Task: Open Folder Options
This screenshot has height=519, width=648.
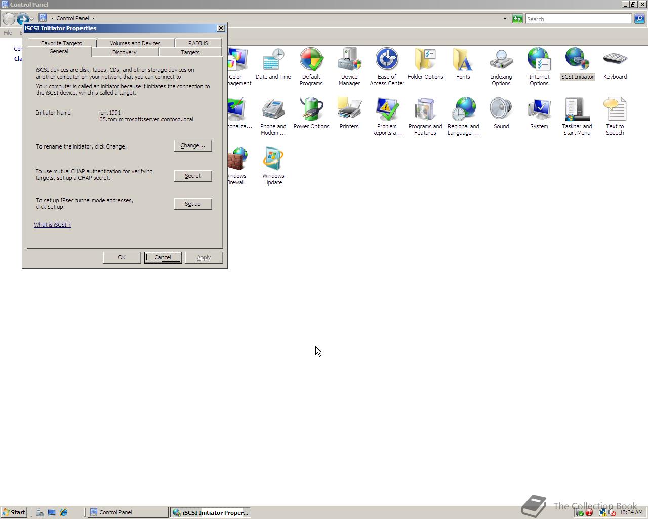Action: click(x=425, y=64)
